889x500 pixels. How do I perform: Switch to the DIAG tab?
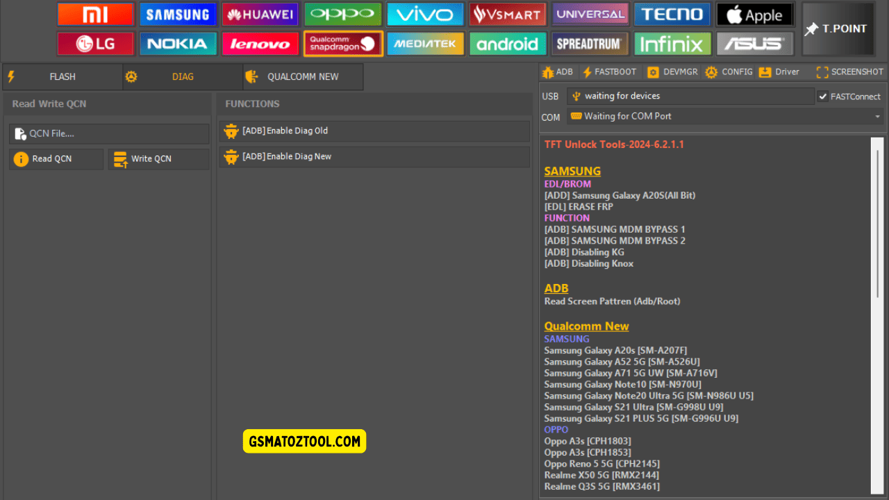pos(183,76)
